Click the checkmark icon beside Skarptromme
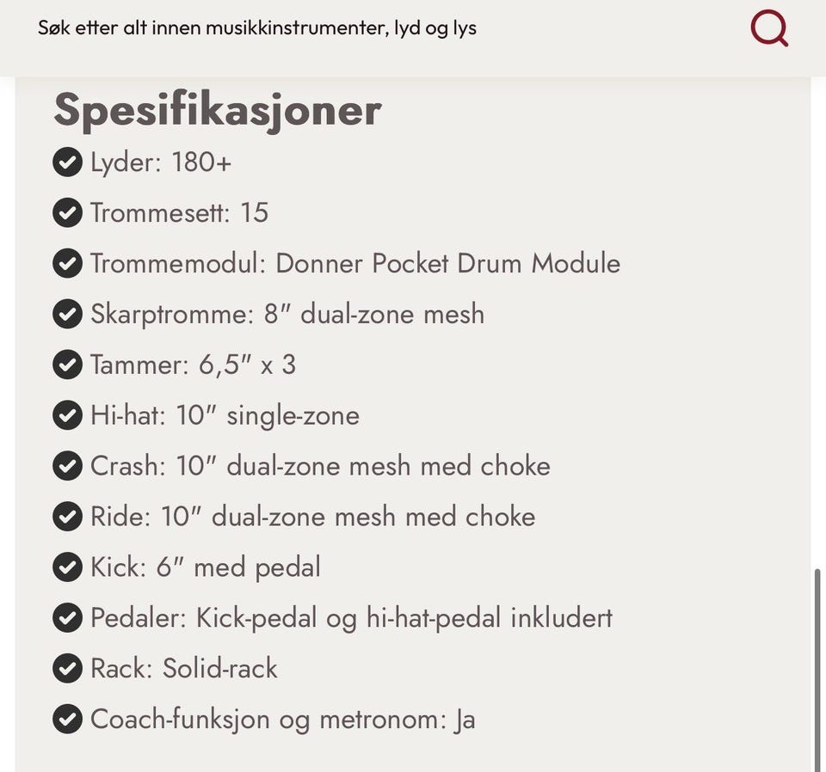This screenshot has width=826, height=772. pyautogui.click(x=67, y=314)
